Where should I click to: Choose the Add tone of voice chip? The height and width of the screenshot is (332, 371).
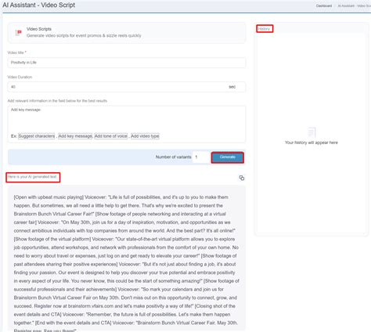(111, 136)
